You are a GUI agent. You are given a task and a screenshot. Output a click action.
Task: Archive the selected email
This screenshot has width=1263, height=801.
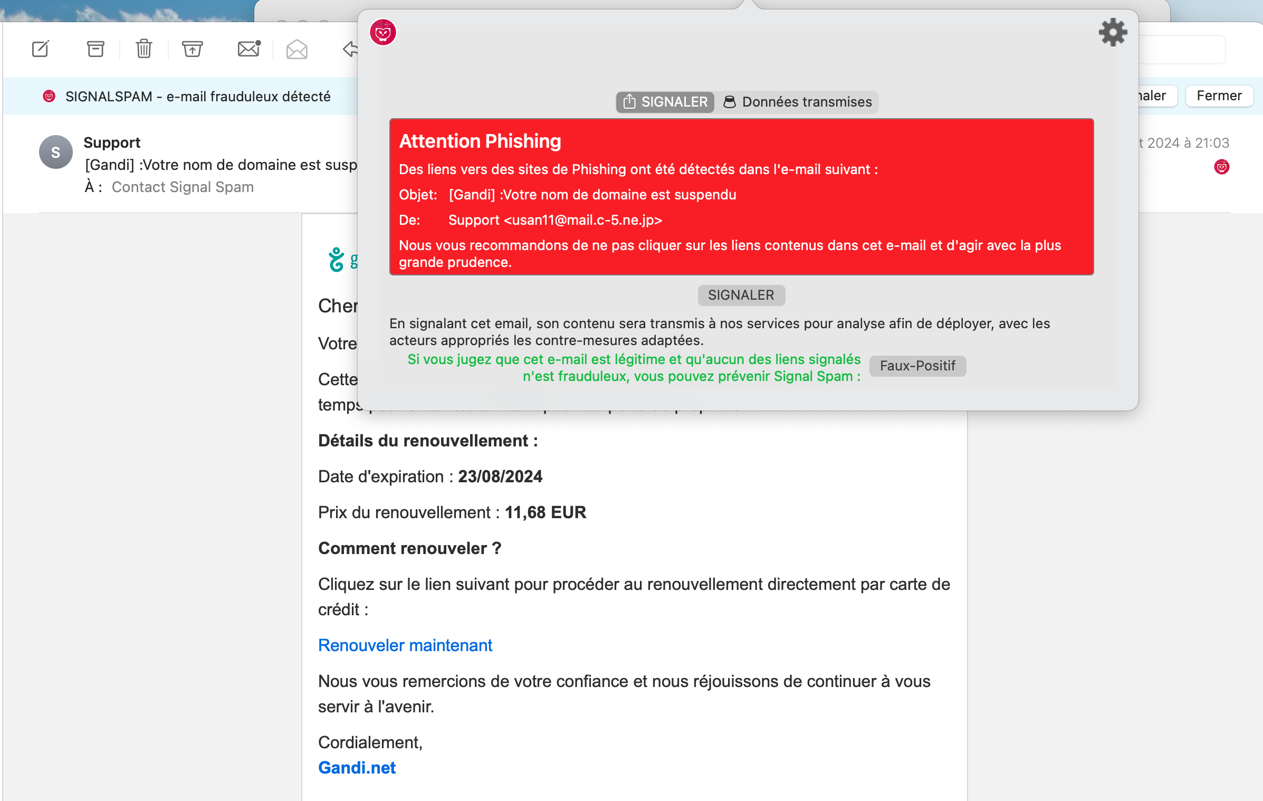95,49
